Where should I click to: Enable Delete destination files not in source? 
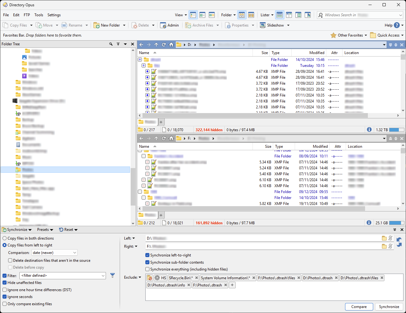tap(10, 261)
